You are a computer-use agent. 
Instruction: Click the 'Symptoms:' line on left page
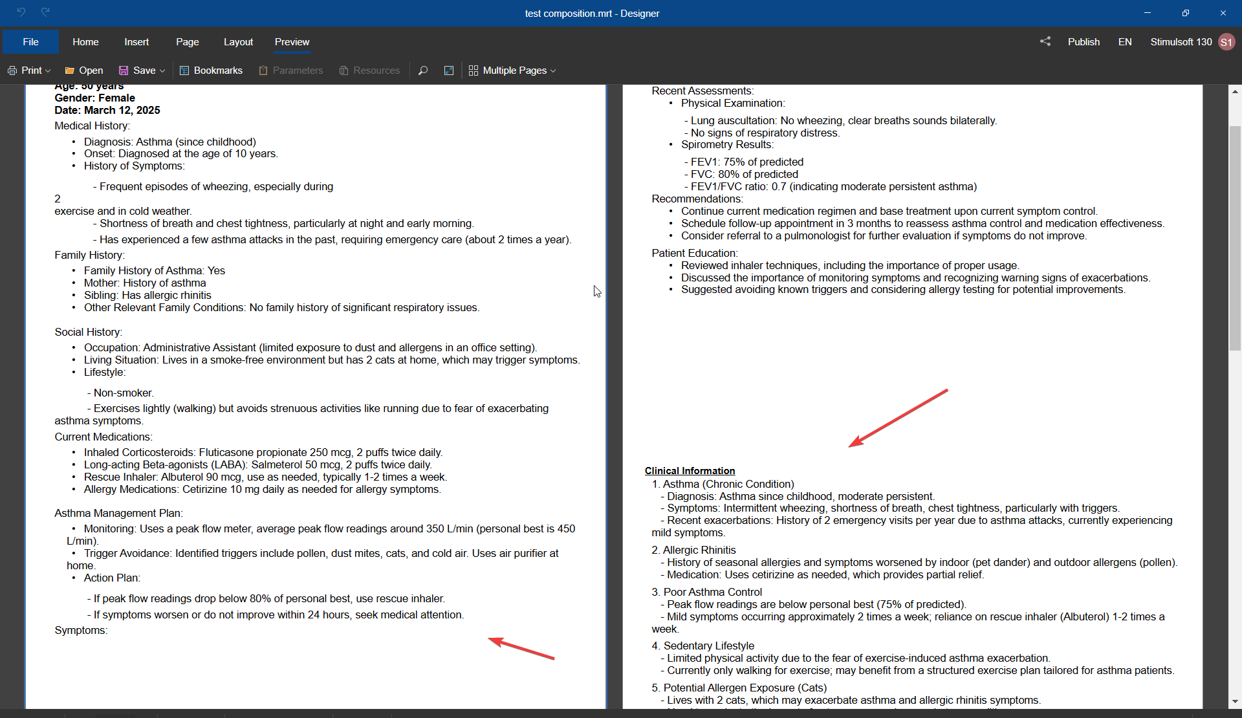(x=81, y=630)
